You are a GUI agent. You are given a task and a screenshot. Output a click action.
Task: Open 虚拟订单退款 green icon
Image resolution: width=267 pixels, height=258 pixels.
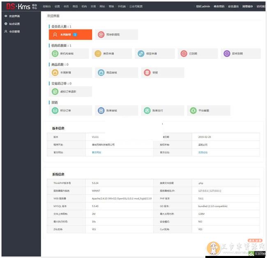pyautogui.click(x=55, y=92)
